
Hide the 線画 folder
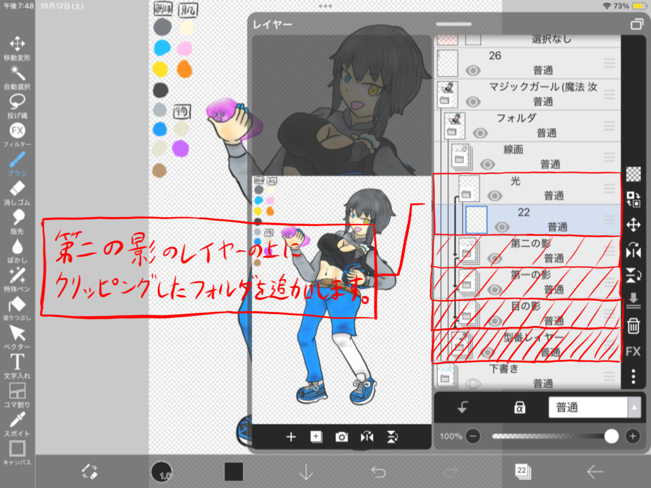coord(488,164)
